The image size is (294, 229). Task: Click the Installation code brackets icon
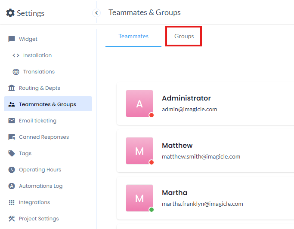16,55
